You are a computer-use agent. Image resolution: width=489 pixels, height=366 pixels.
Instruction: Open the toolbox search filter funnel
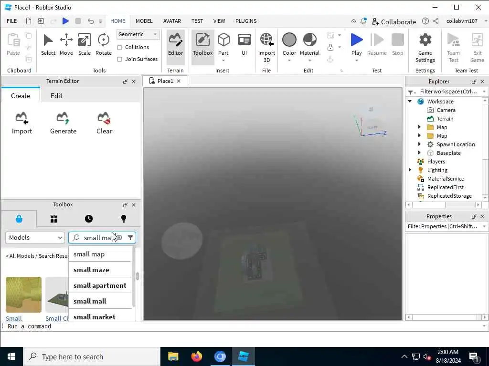tap(130, 238)
